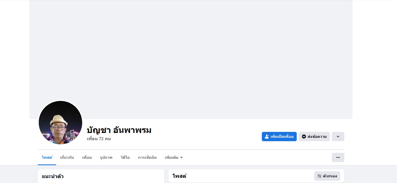Click the เพิ่มเป็นเพื่อน button
This screenshot has height=183, width=397.
pos(279,137)
